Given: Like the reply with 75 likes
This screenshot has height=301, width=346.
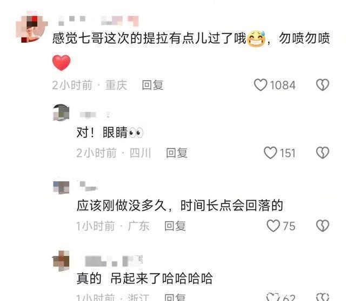Looking at the screenshot, I should pyautogui.click(x=273, y=226).
